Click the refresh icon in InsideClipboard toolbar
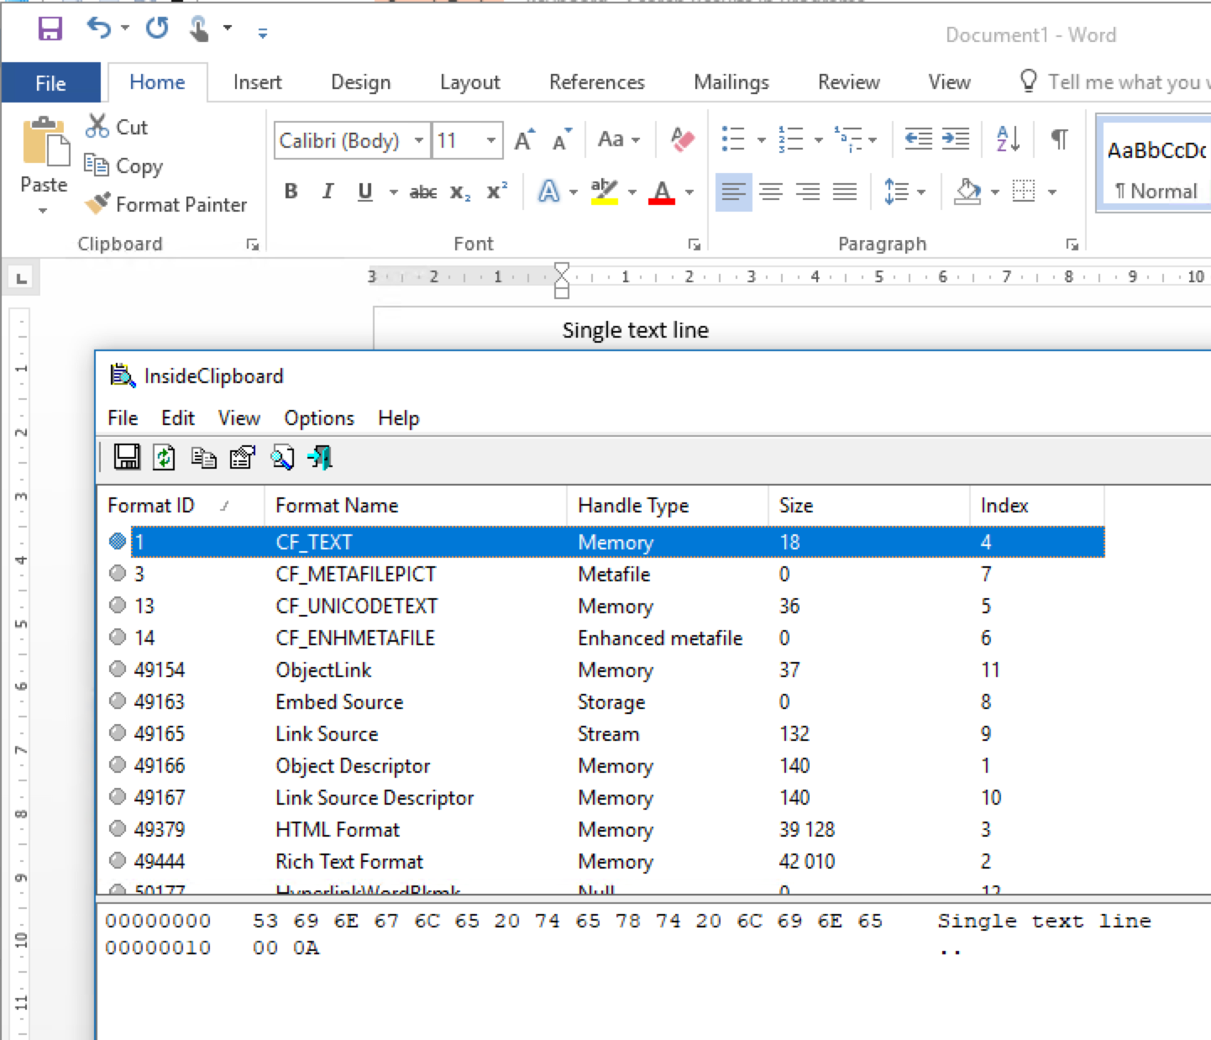This screenshot has height=1040, width=1211. (x=165, y=457)
